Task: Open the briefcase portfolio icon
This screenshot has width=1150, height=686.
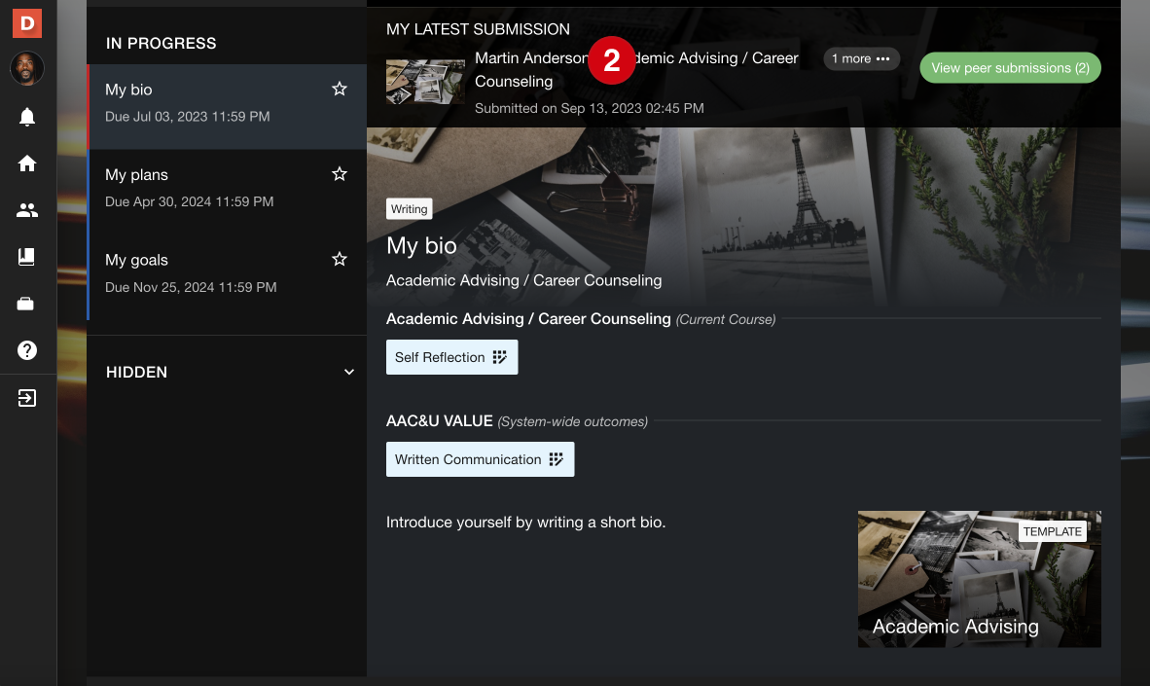Action: point(27,305)
